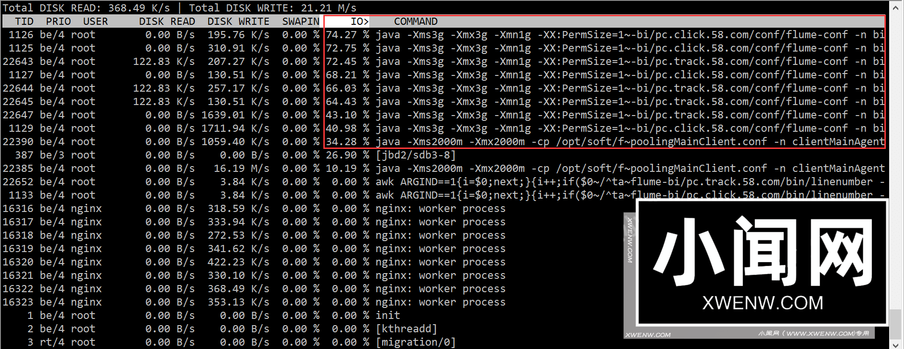Image resolution: width=904 pixels, height=349 pixels.
Task: Click the USER column header
Action: pyautogui.click(x=96, y=21)
